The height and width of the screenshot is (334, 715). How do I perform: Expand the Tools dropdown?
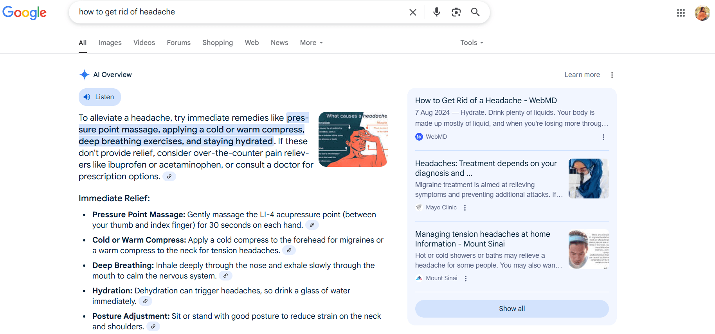pos(472,43)
